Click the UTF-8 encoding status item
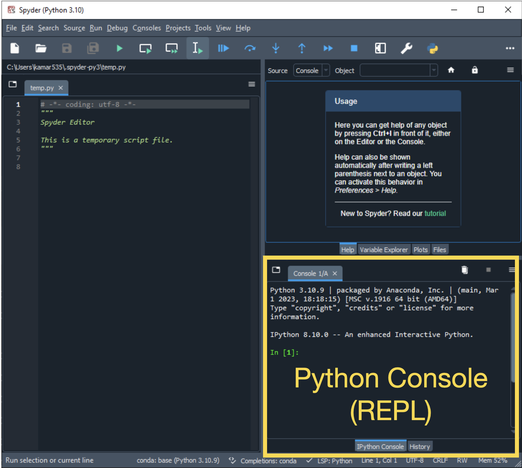Image resolution: width=522 pixels, height=468 pixels. (x=415, y=460)
